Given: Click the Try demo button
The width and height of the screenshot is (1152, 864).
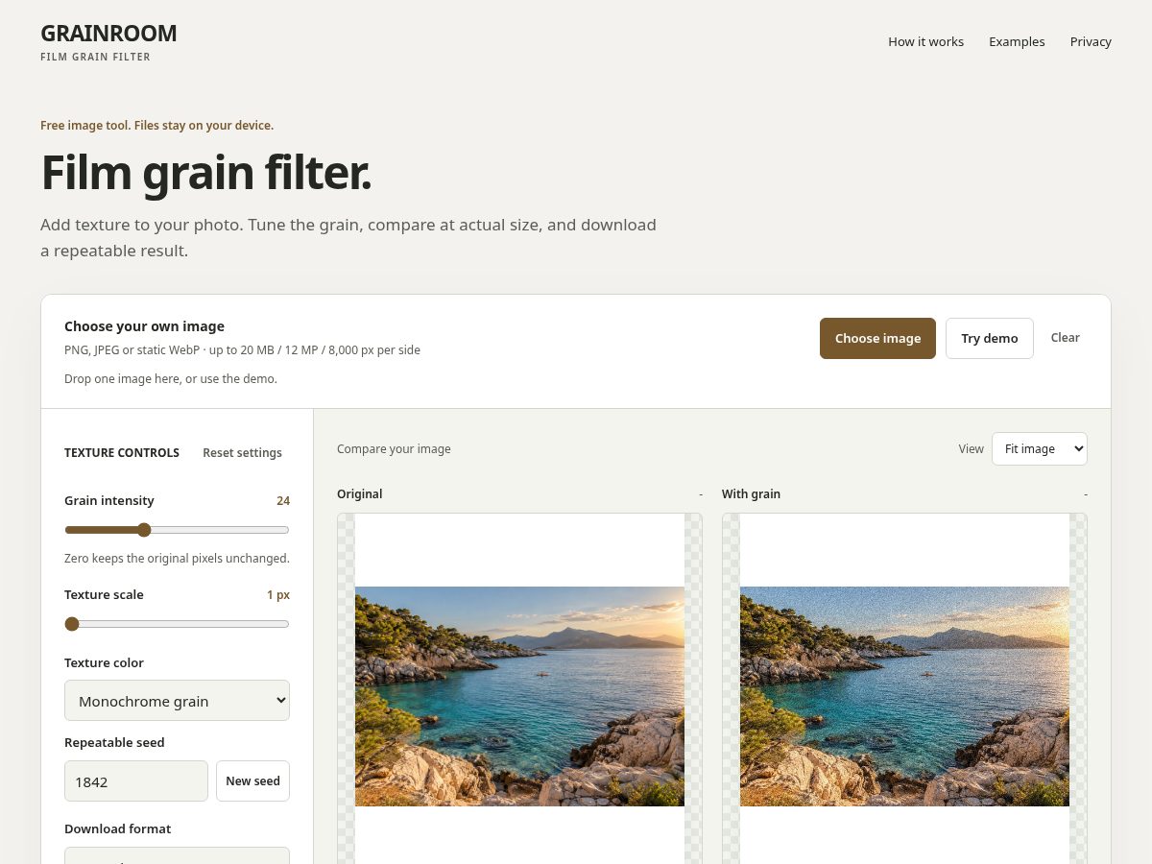Looking at the screenshot, I should pos(990,338).
